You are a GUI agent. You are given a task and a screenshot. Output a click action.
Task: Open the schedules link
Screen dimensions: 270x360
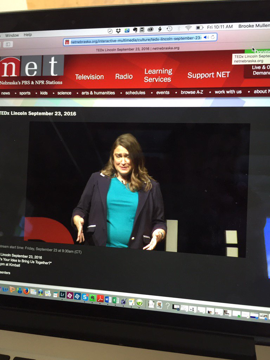tap(135, 92)
